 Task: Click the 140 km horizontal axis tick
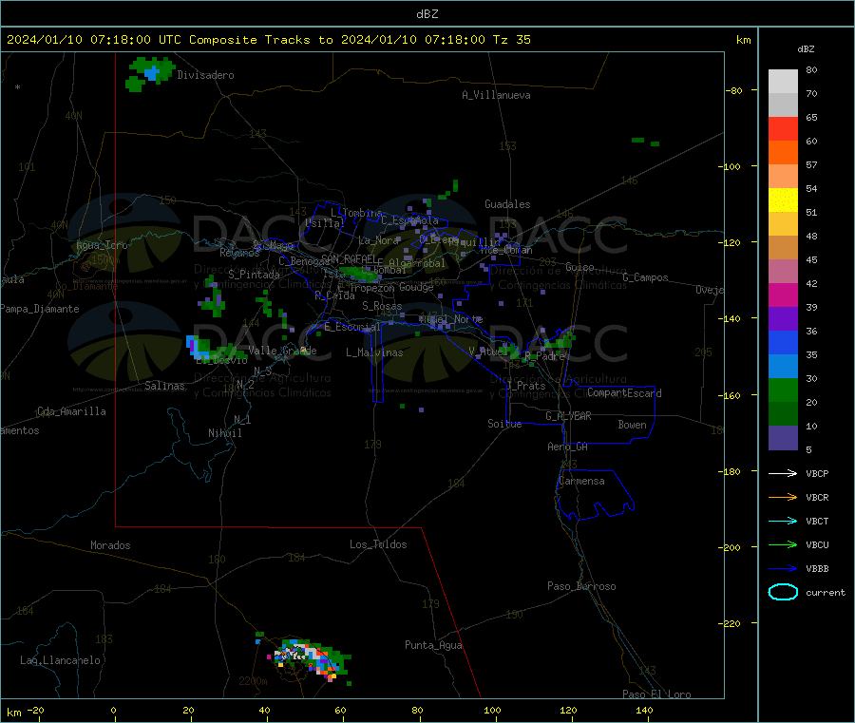tap(644, 710)
